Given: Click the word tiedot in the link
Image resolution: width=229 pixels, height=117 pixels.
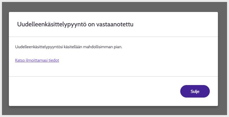Looking at the screenshot, I should [x=54, y=60].
